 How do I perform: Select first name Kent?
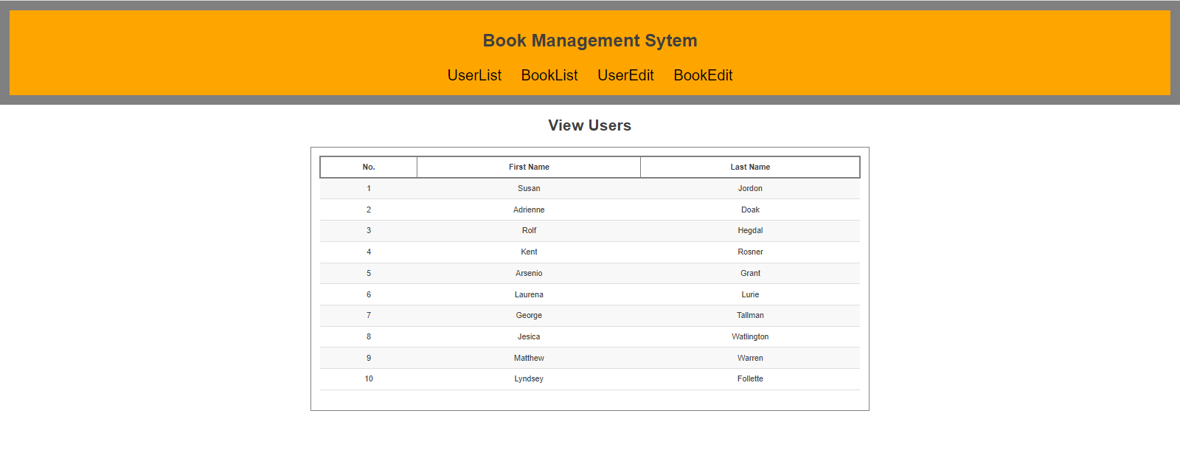click(x=529, y=252)
